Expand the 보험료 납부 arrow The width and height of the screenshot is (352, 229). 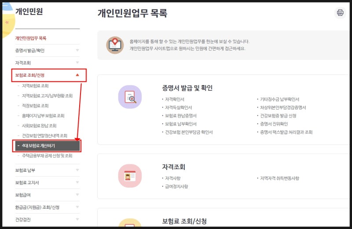click(x=77, y=170)
